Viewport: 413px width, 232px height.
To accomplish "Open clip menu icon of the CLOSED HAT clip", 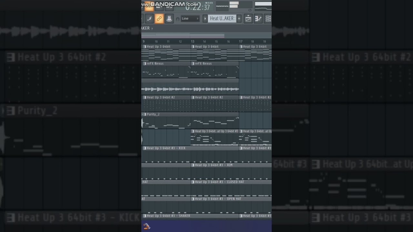I will tap(193, 182).
